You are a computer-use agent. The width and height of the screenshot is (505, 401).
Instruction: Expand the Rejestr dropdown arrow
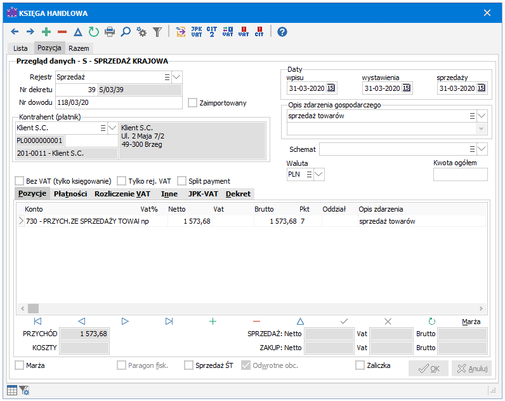click(176, 77)
